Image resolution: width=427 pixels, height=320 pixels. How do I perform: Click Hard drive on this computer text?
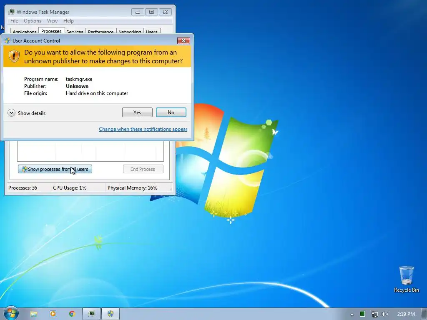[x=97, y=93]
